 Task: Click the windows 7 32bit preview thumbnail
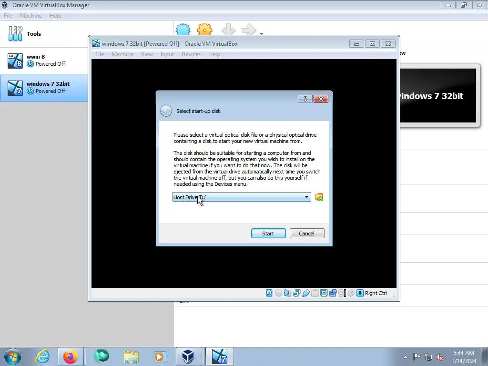(438, 95)
